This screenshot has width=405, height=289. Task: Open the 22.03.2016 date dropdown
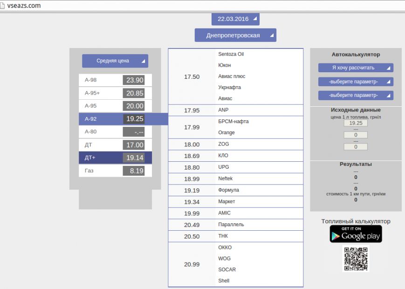tap(235, 19)
